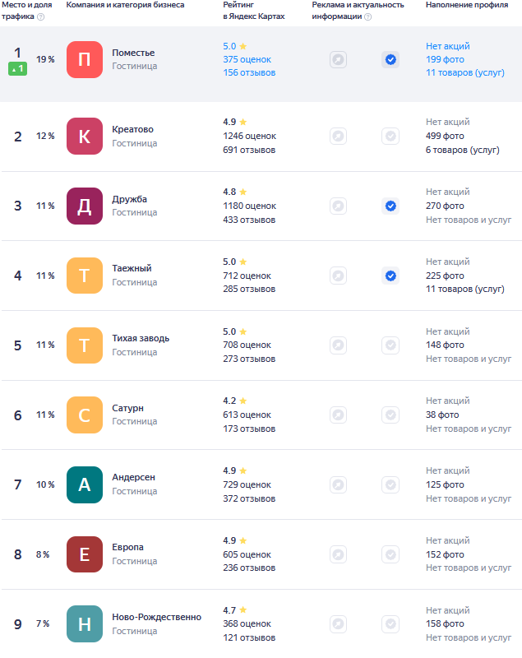The image size is (522, 658).
Task: Open the 5.0 rating link for Поместье
Action: 235,46
